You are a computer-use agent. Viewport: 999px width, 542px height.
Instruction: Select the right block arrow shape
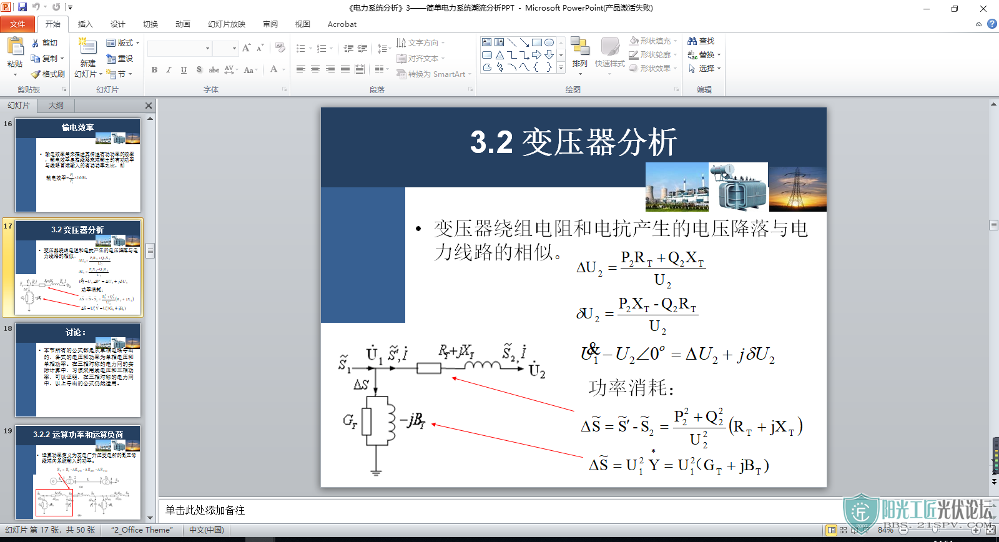(x=536, y=55)
